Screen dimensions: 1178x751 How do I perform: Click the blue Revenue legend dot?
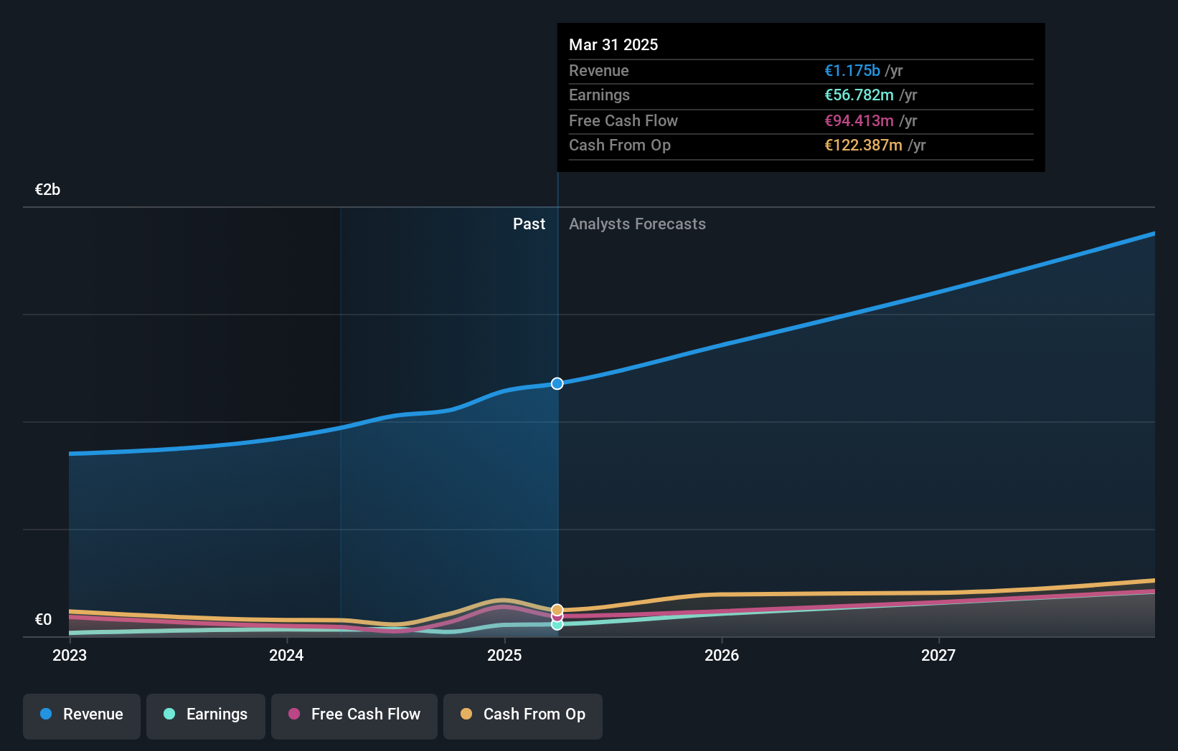click(x=46, y=714)
